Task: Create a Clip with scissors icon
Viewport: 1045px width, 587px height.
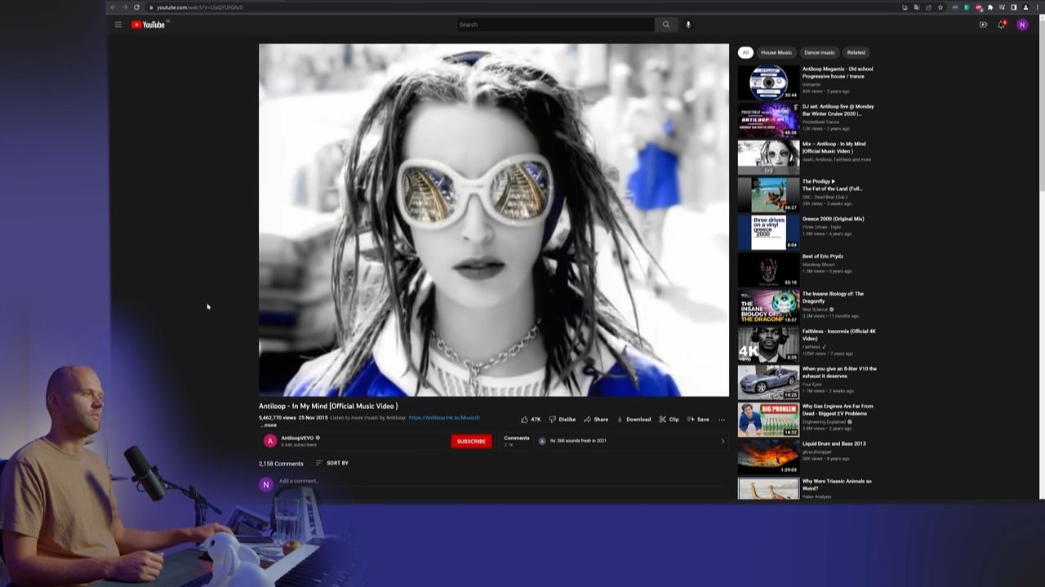Action: coord(669,420)
